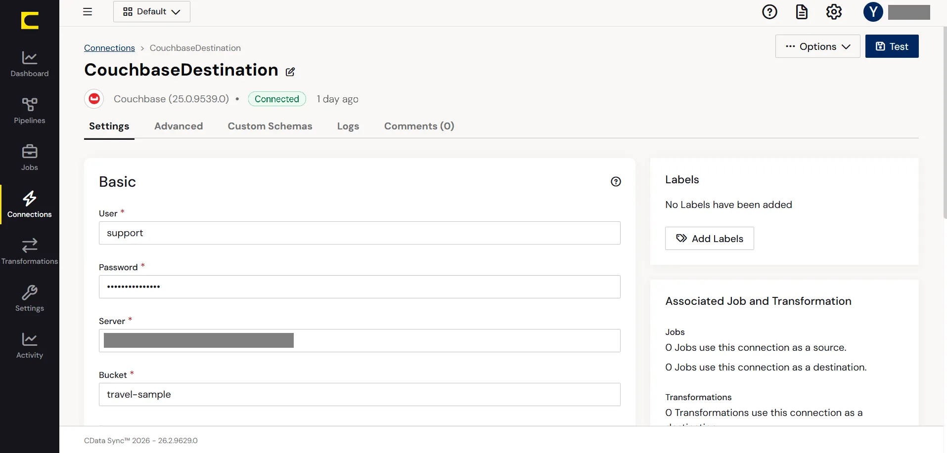The width and height of the screenshot is (947, 453).
Task: Open the documentation page icon
Action: tap(802, 12)
